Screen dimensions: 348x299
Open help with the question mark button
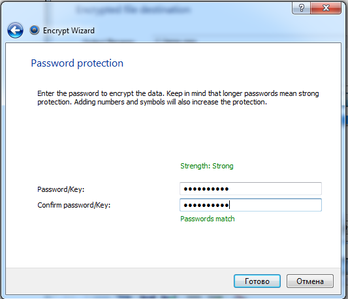tap(302, 8)
